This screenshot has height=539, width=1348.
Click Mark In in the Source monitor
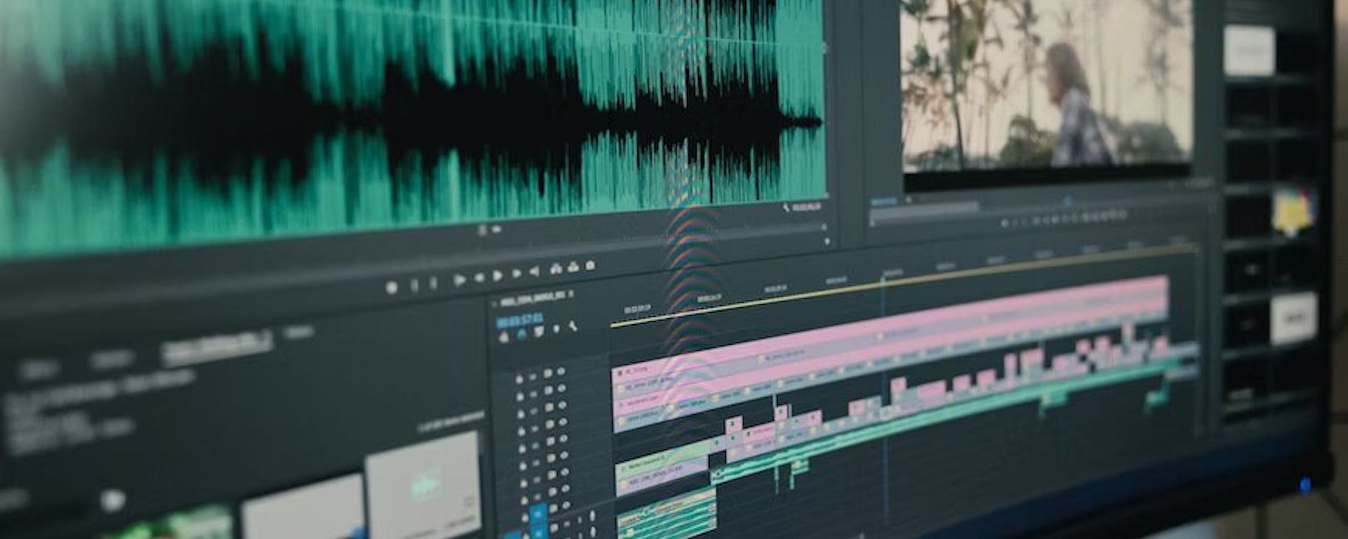[x=414, y=285]
